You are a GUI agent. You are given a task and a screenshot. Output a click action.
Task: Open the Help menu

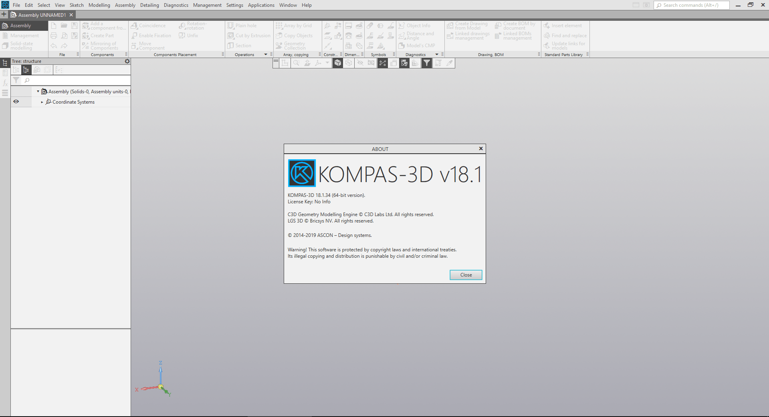point(307,5)
